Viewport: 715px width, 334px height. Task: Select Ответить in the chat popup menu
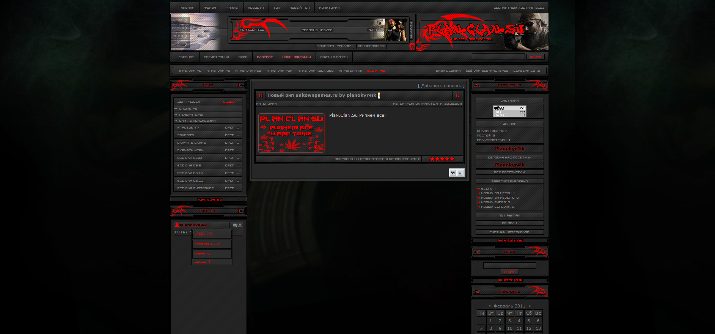pyautogui.click(x=204, y=235)
